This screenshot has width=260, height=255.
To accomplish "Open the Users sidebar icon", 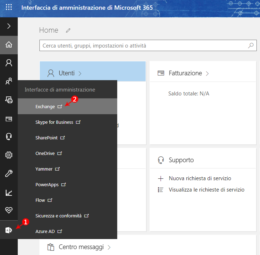I will (9, 63).
